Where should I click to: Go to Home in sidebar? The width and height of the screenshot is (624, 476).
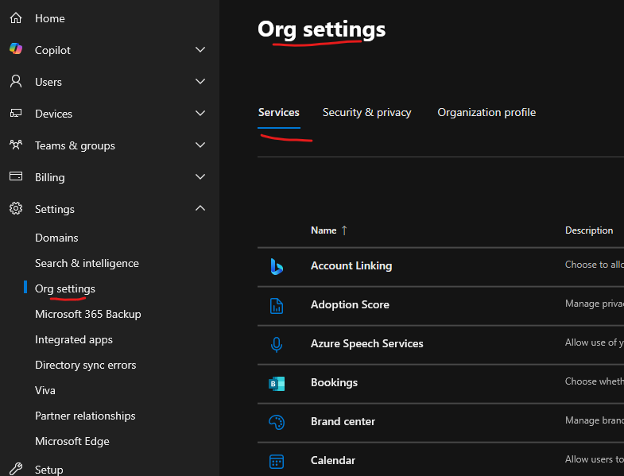50,18
